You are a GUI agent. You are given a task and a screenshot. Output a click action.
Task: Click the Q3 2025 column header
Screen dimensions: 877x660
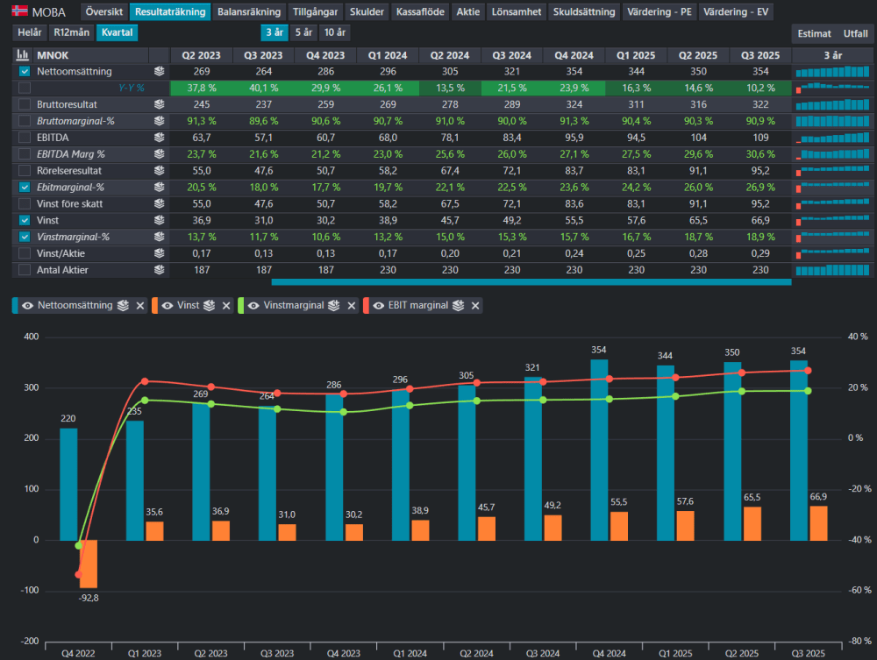[x=759, y=55]
